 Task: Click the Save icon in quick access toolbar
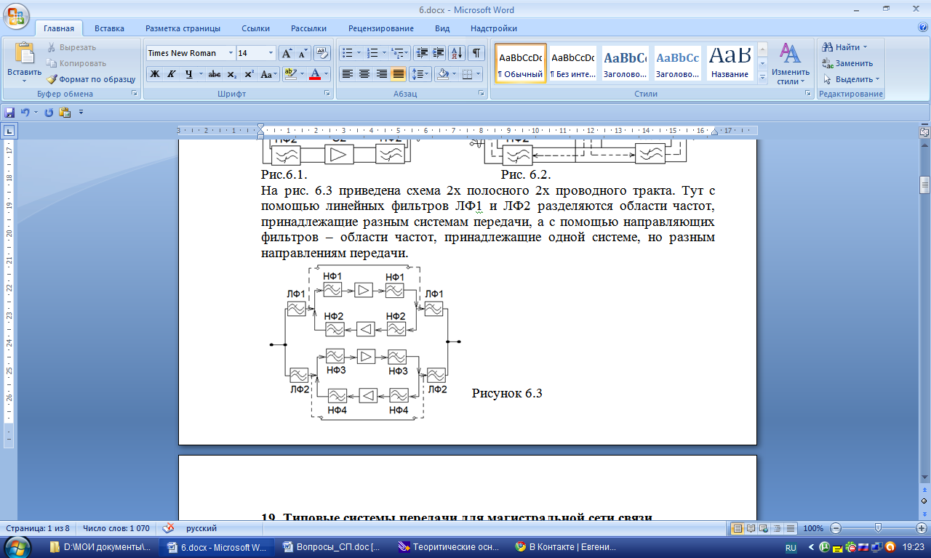(x=10, y=113)
